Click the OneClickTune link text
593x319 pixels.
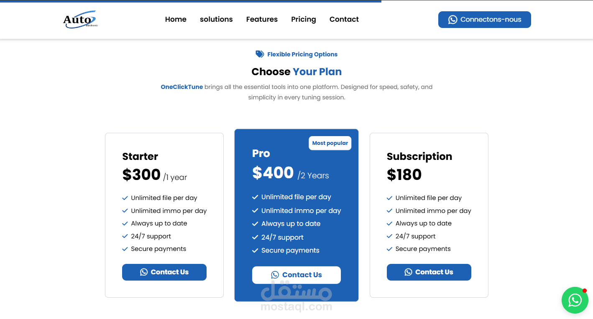pyautogui.click(x=182, y=87)
